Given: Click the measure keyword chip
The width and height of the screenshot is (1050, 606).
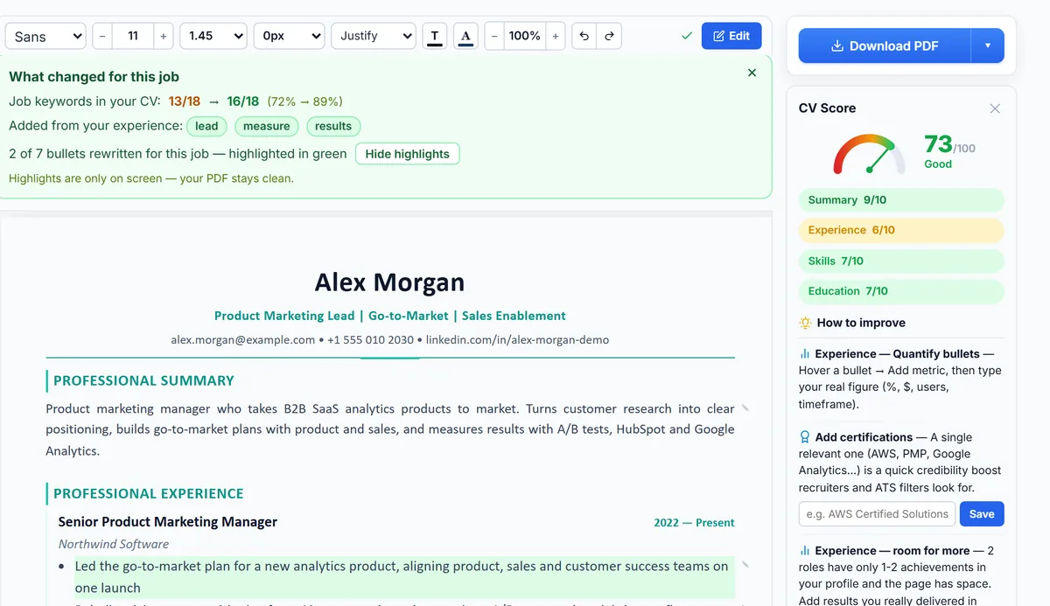Looking at the screenshot, I should [266, 126].
